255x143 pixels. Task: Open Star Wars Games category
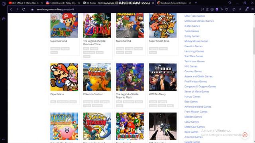[x=194, y=56]
